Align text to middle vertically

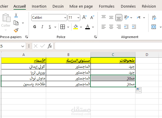(111, 17)
